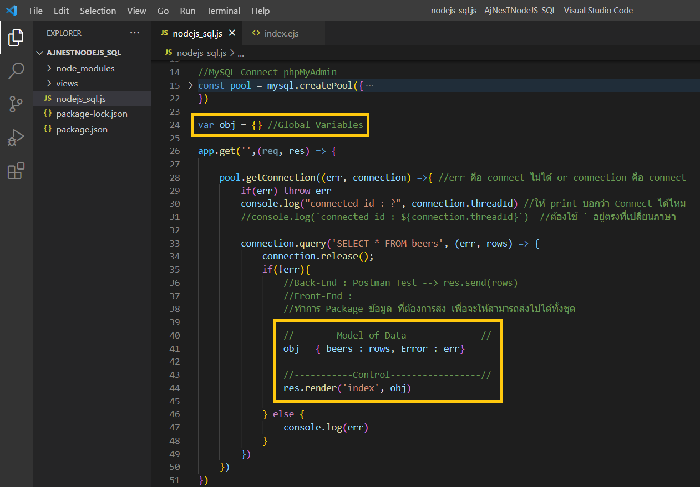Viewport: 700px width, 487px height.
Task: Click the VS Code logo icon
Action: click(12, 11)
